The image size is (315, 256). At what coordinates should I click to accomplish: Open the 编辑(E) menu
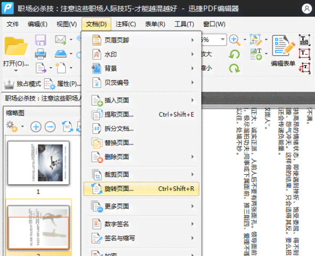click(38, 24)
